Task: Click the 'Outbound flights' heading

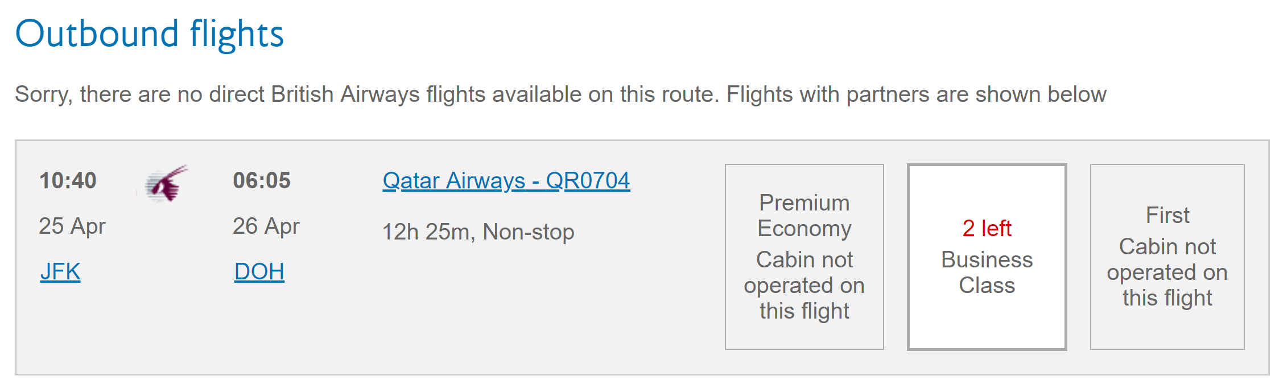Action: coord(149,34)
